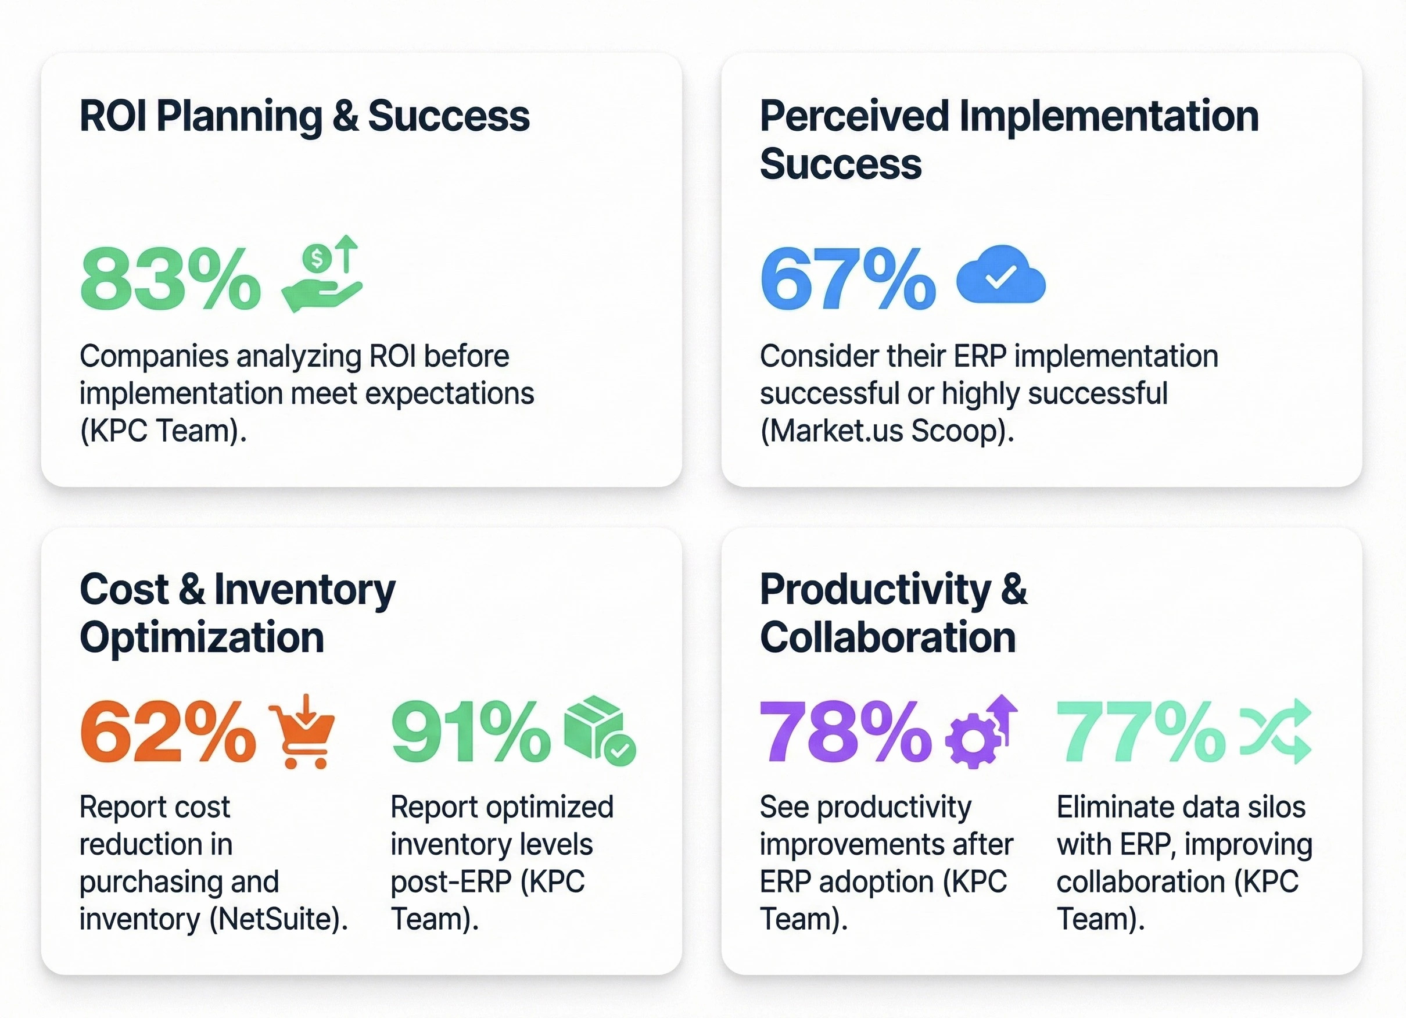The height and width of the screenshot is (1018, 1406).
Task: Click the purple gear with arrow icon
Action: (981, 732)
